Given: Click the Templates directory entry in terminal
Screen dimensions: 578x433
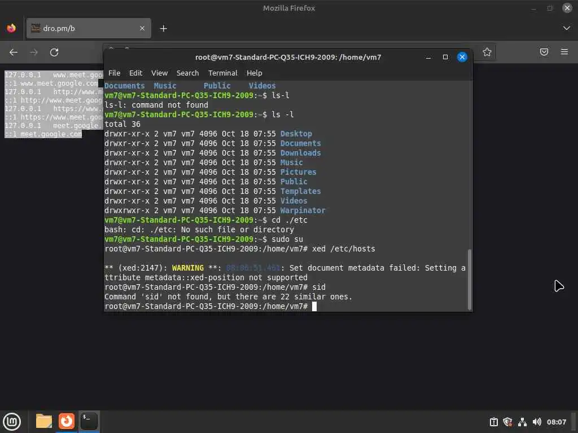Looking at the screenshot, I should click(300, 191).
